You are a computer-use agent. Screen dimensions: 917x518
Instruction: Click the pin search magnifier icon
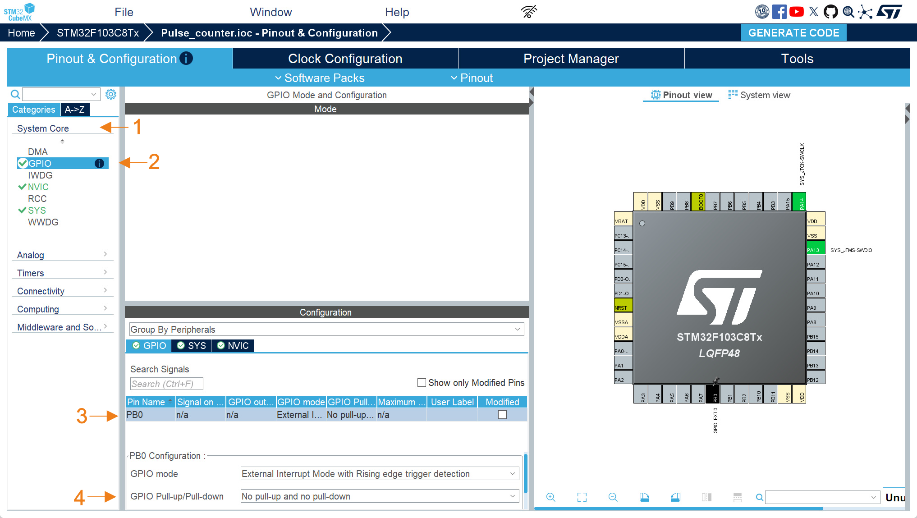[759, 497]
